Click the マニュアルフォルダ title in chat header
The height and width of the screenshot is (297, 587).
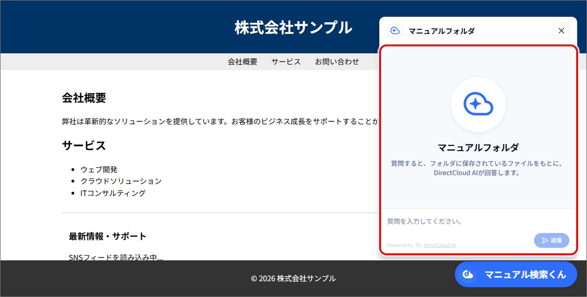pos(441,31)
